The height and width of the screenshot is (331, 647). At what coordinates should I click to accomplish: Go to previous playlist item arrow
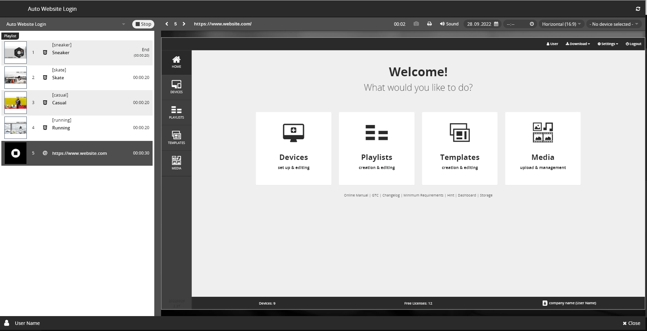(166, 24)
